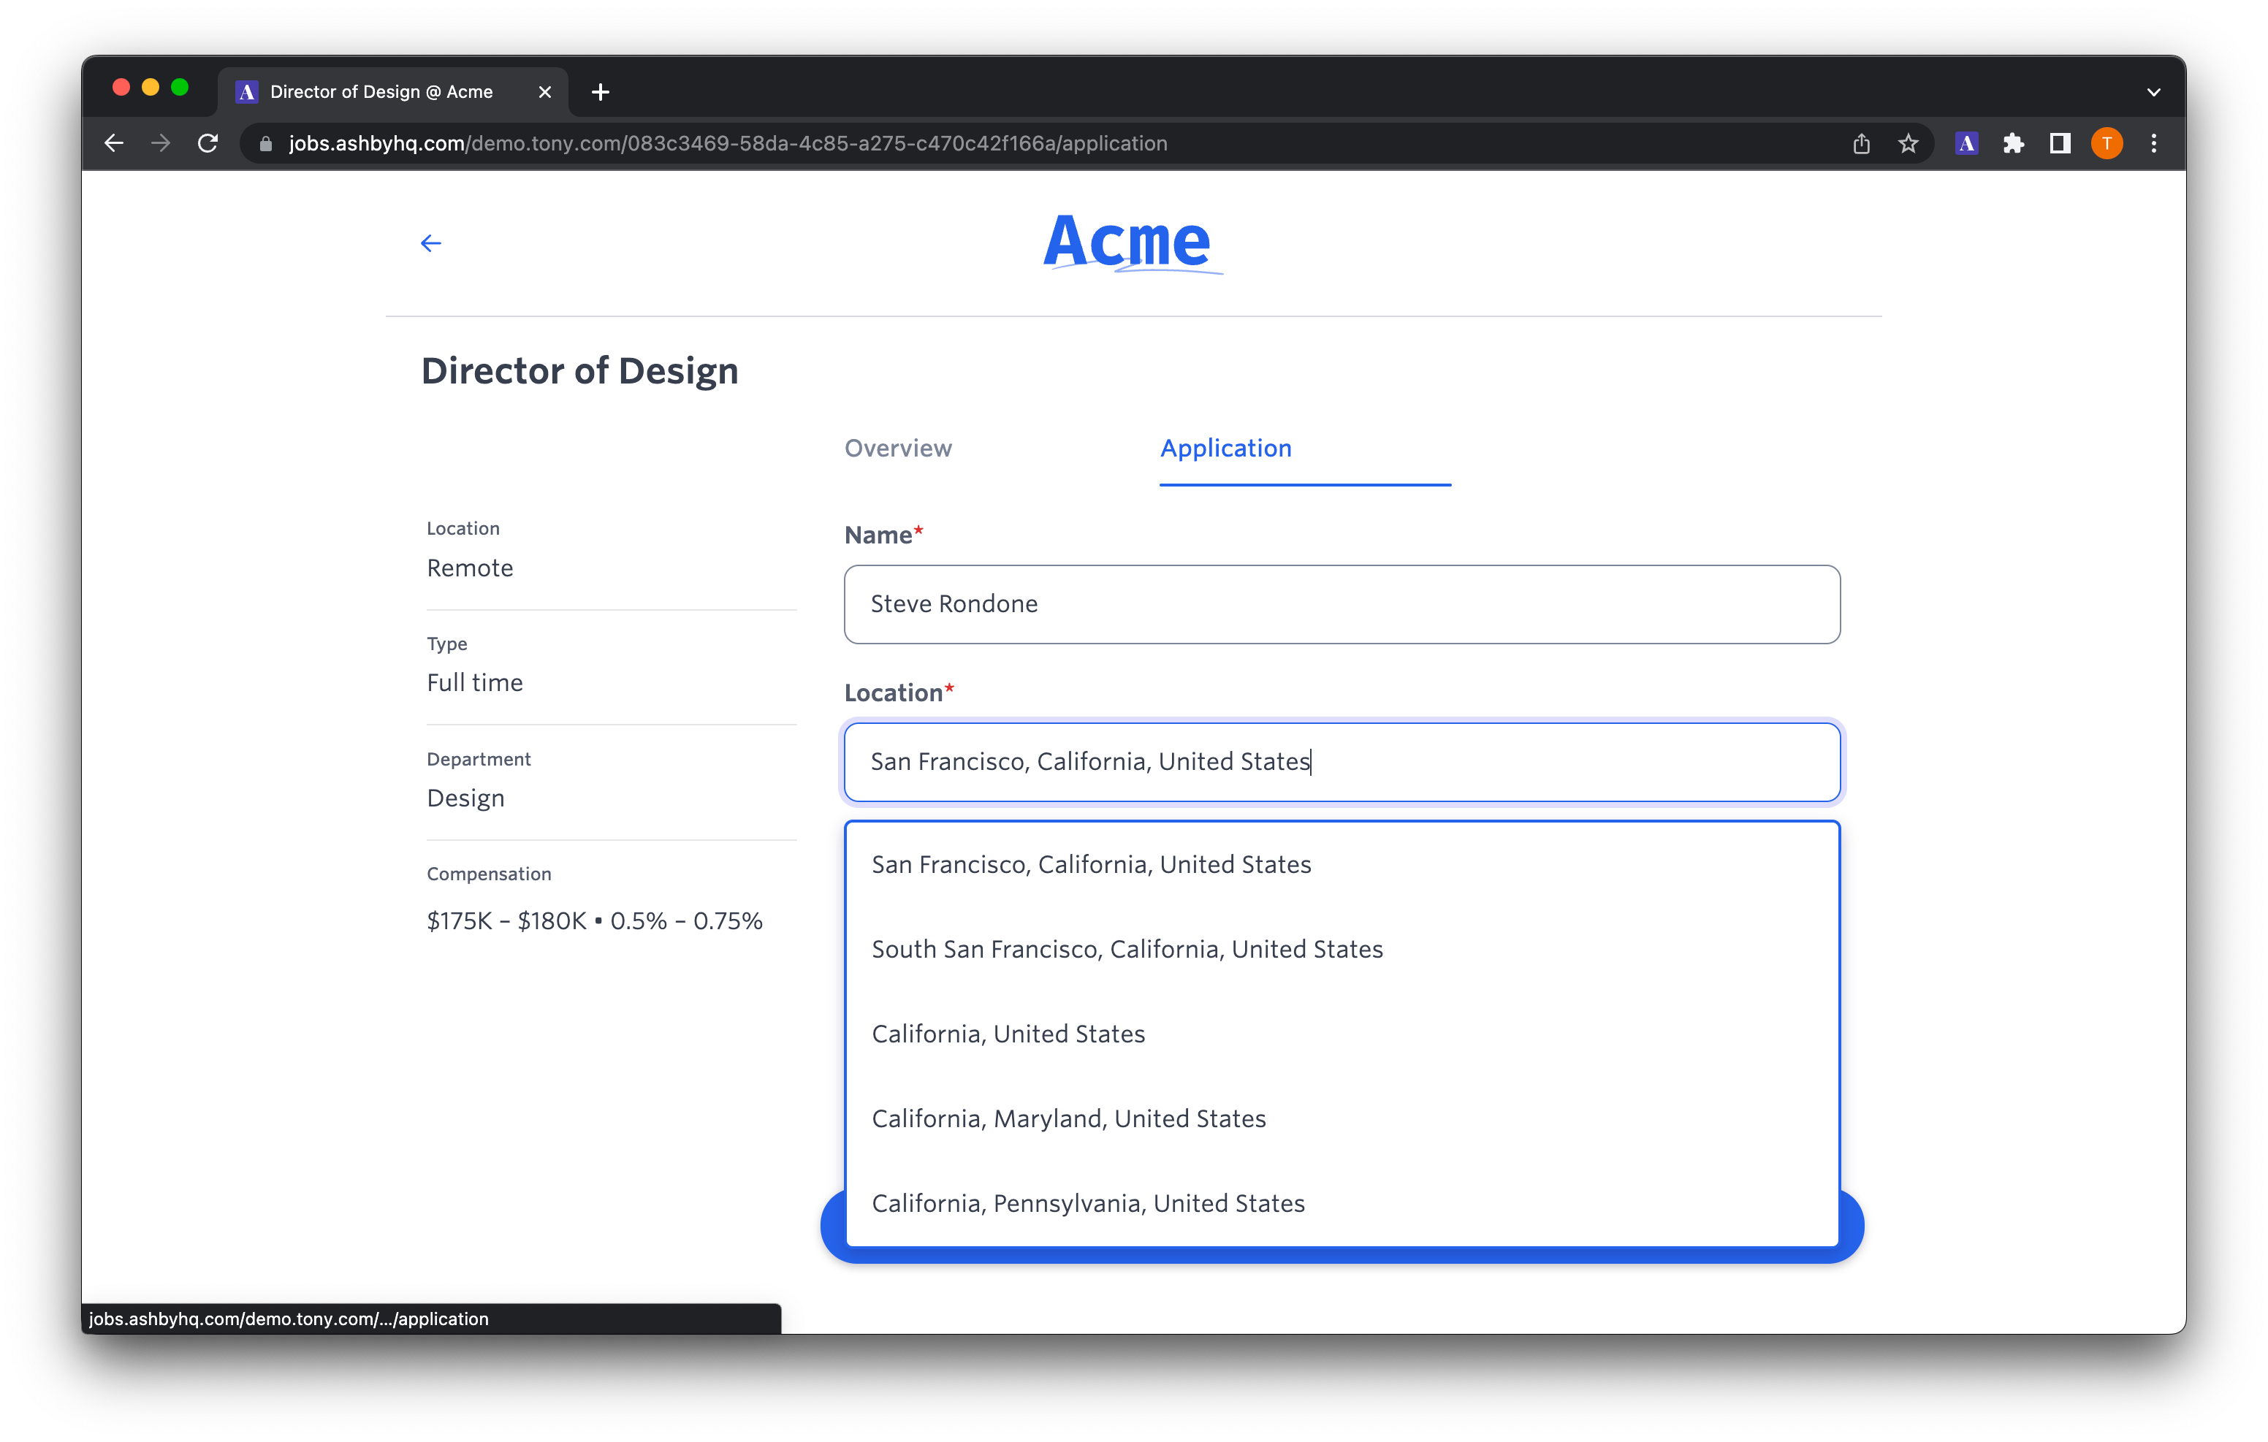Click the Acme logo link
The image size is (2268, 1442).
click(1127, 242)
